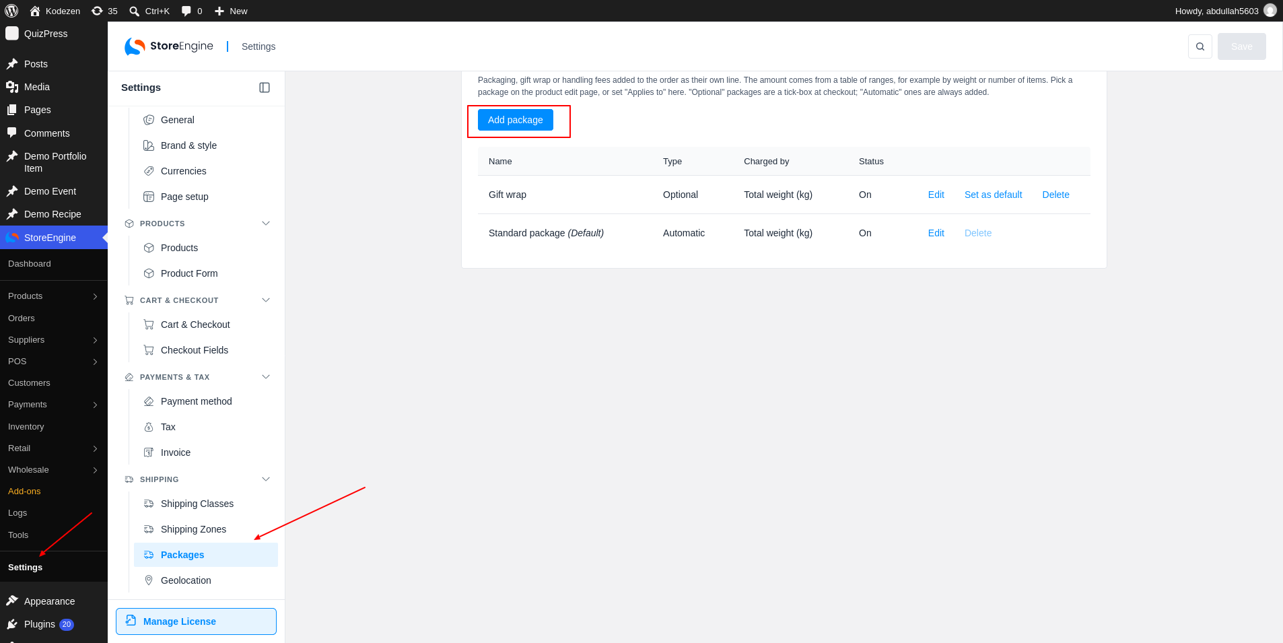The width and height of the screenshot is (1283, 643).
Task: Click the Appearance brush icon
Action: click(12, 601)
